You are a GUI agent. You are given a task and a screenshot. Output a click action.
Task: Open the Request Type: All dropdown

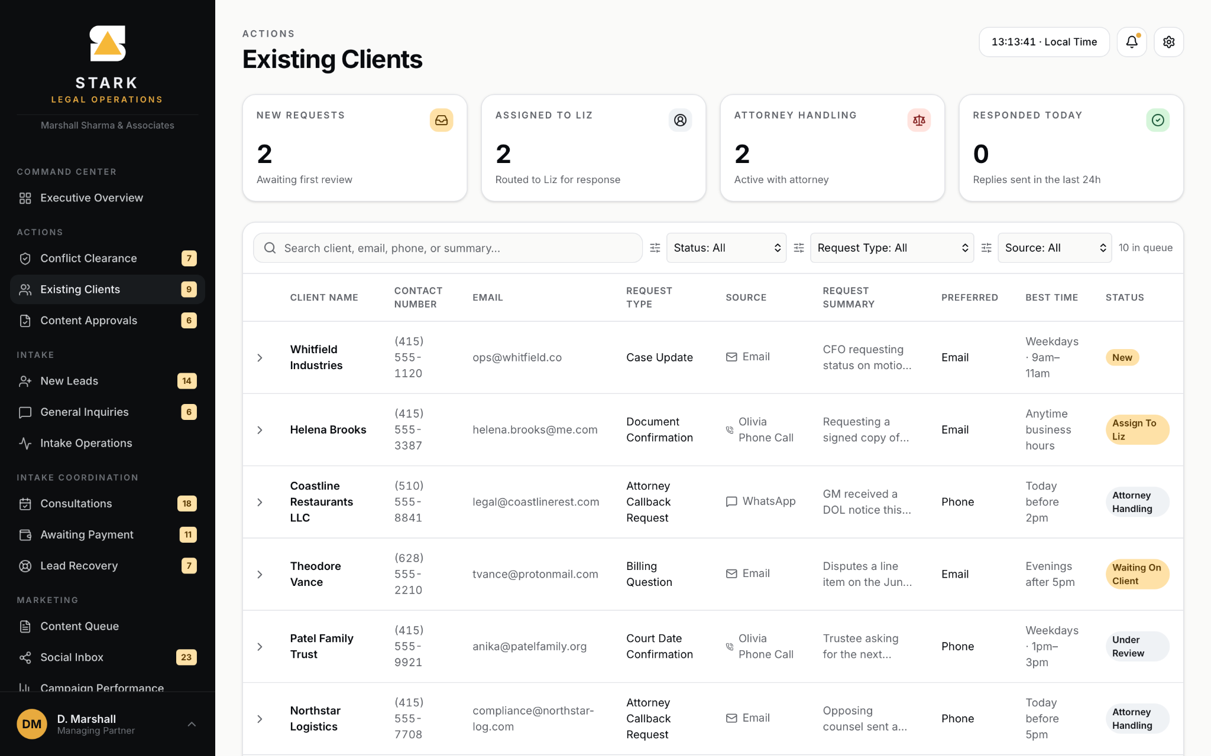pyautogui.click(x=892, y=248)
